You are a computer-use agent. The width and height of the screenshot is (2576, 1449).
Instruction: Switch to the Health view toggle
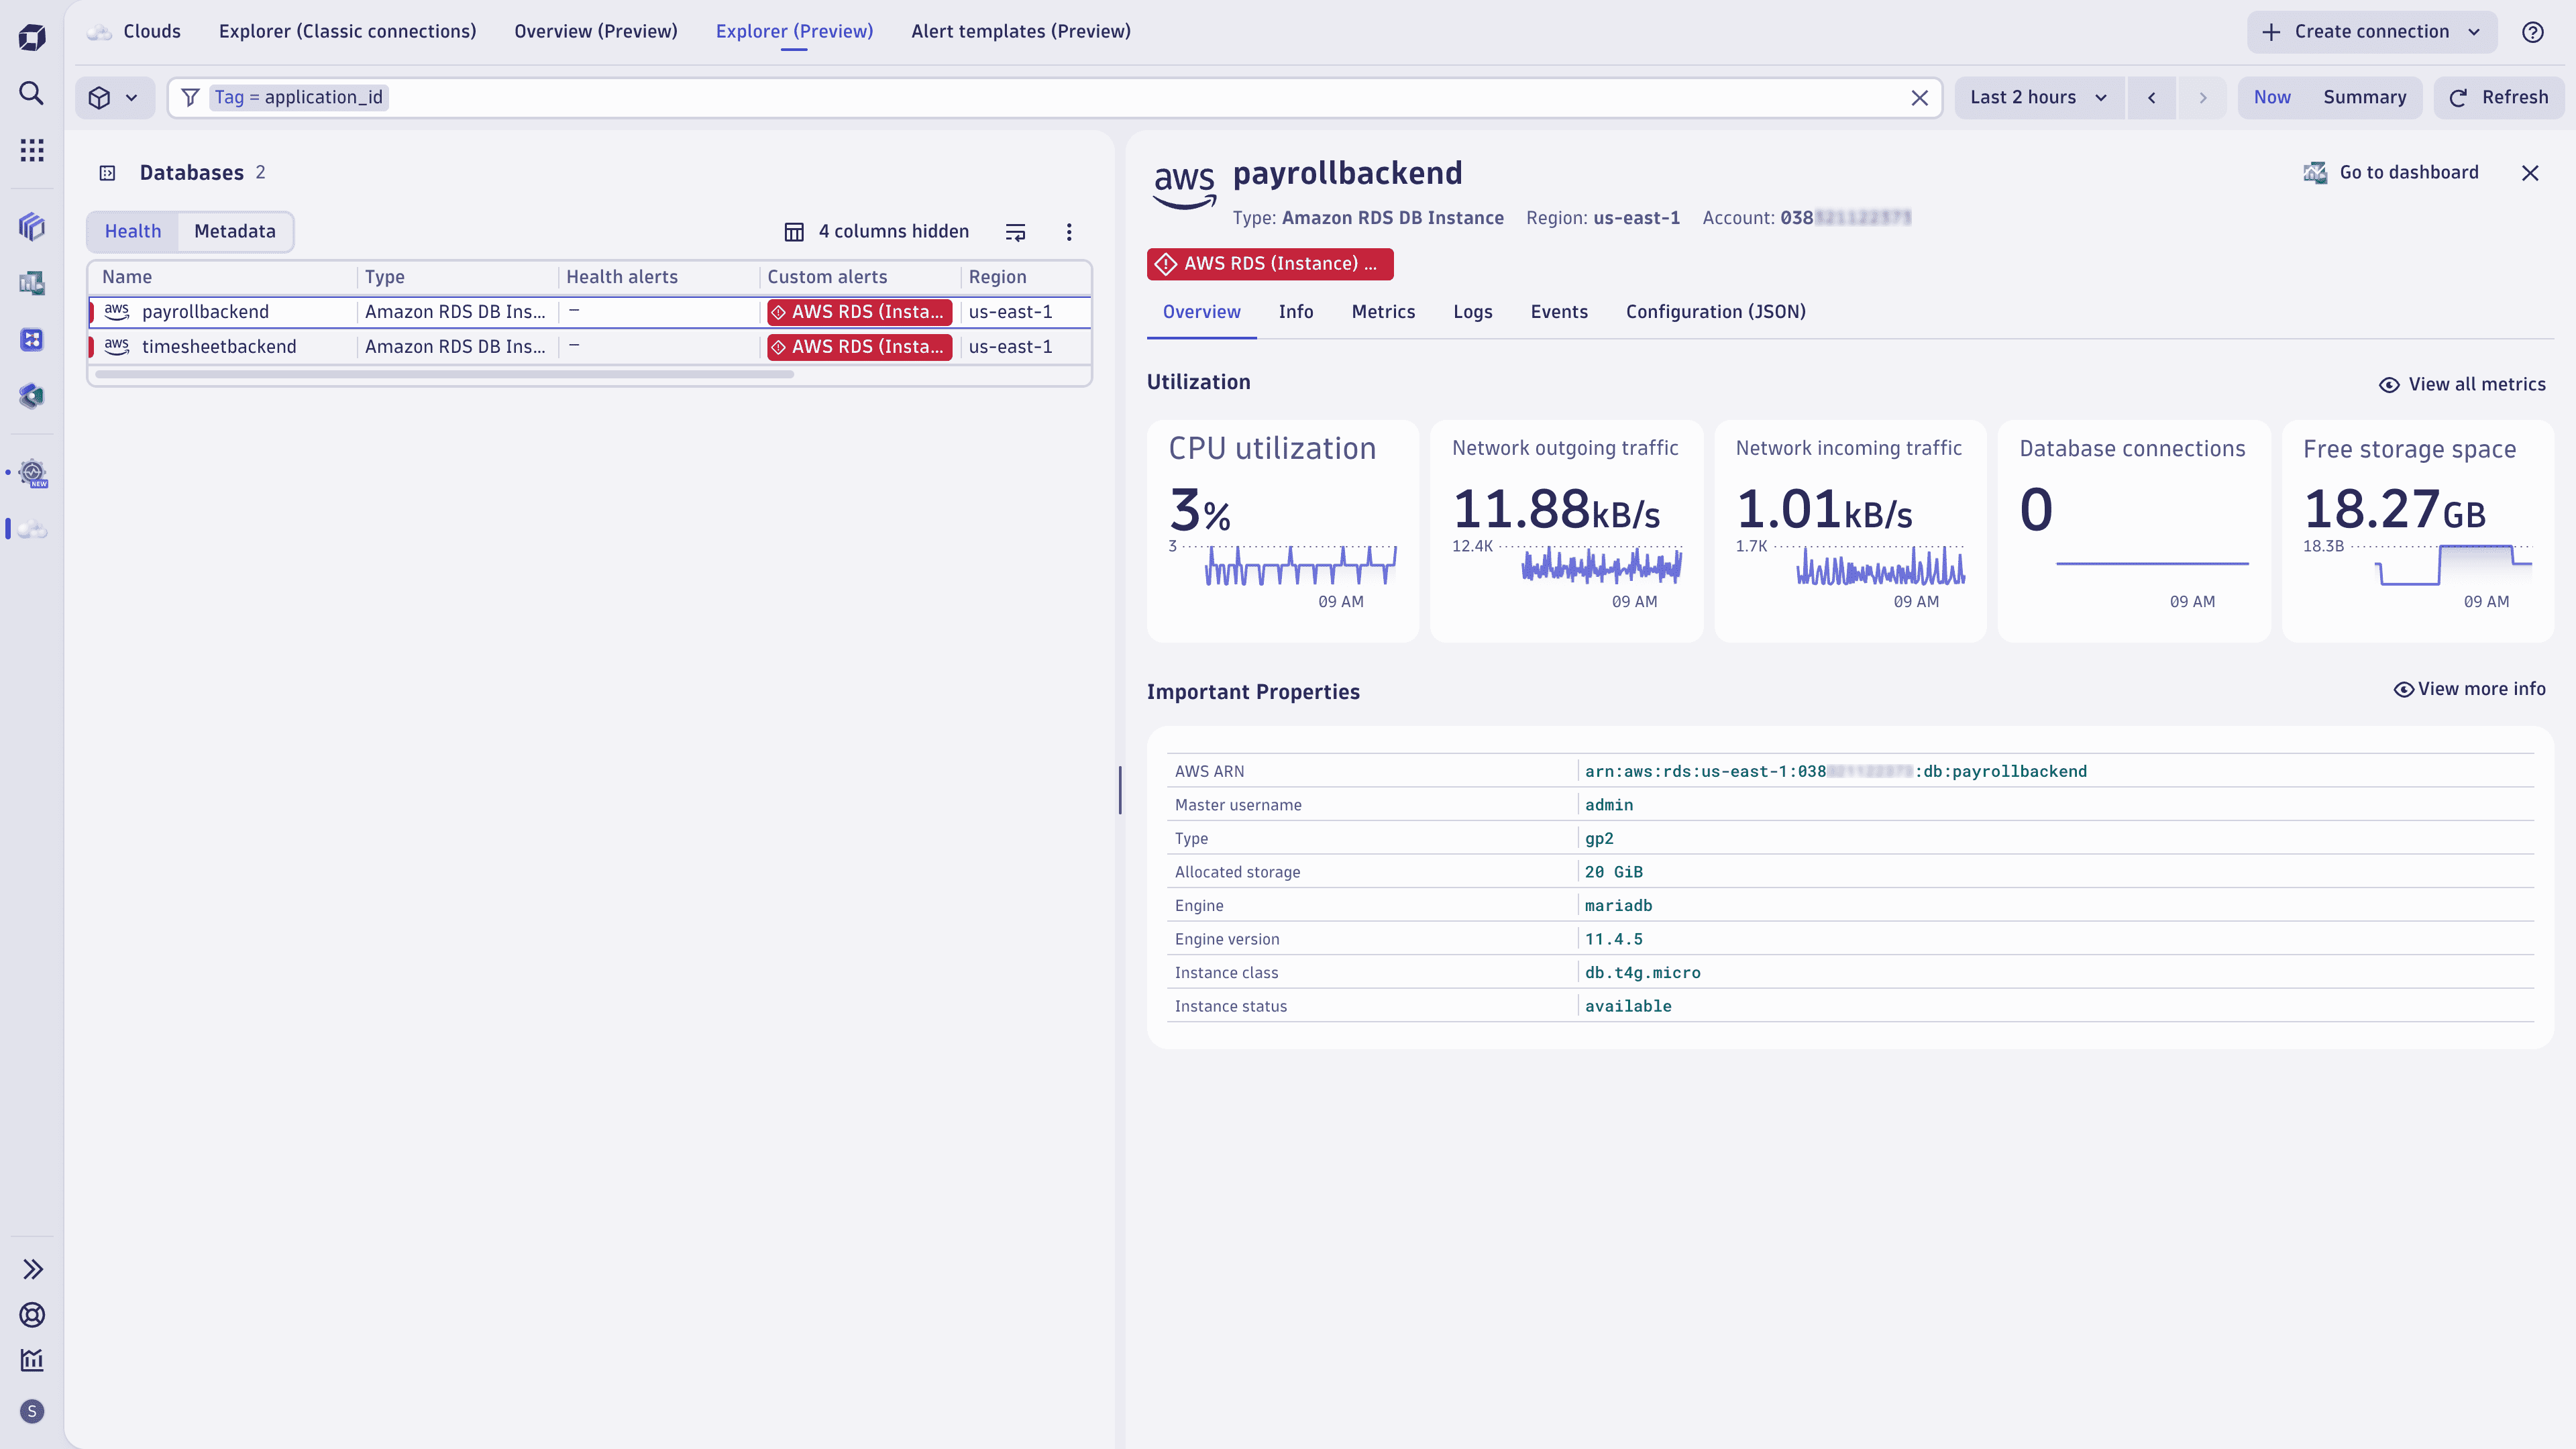click(x=133, y=232)
